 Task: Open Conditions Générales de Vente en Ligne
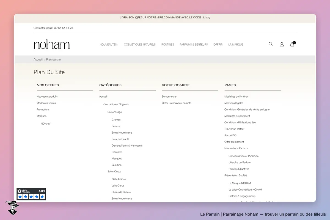coord(247,109)
